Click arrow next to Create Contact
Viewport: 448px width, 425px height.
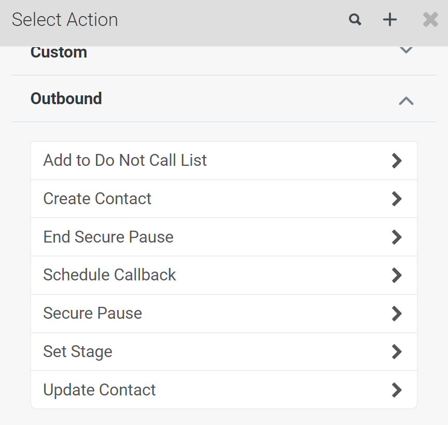pos(397,199)
